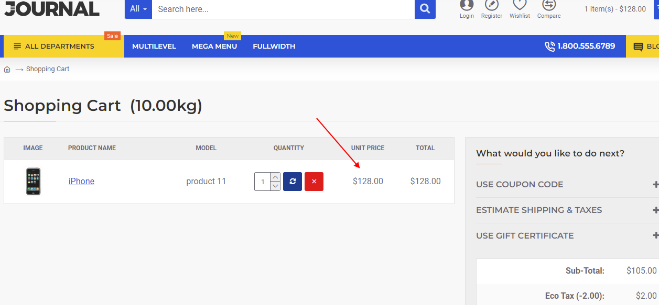The width and height of the screenshot is (659, 305).
Task: Expand the Use Coupon Code section
Action: coord(567,184)
